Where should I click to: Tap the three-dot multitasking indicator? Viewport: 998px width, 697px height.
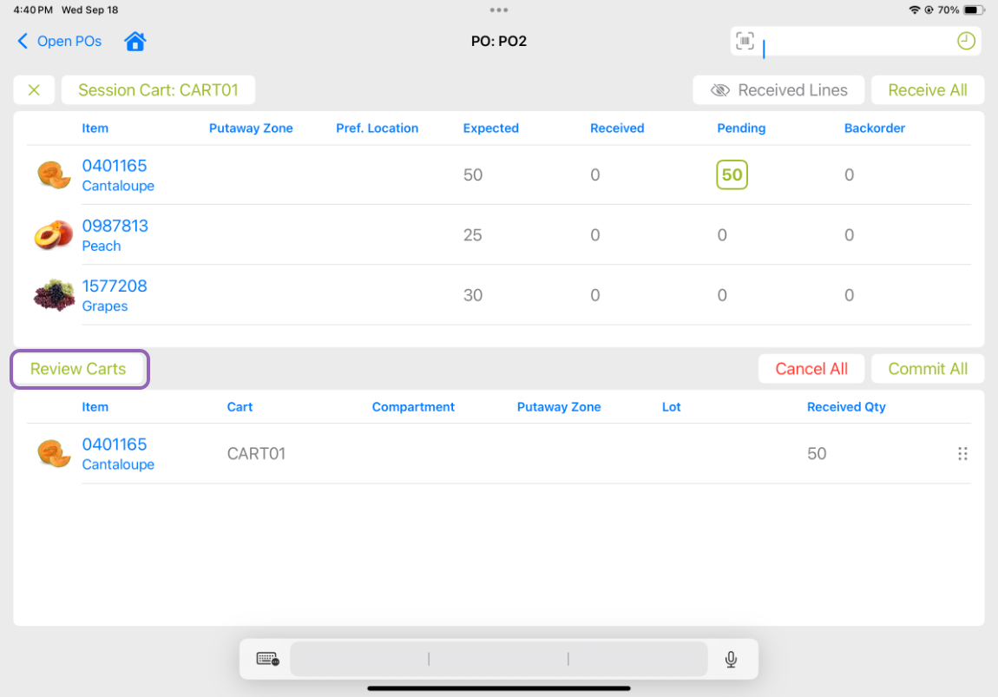(x=499, y=10)
